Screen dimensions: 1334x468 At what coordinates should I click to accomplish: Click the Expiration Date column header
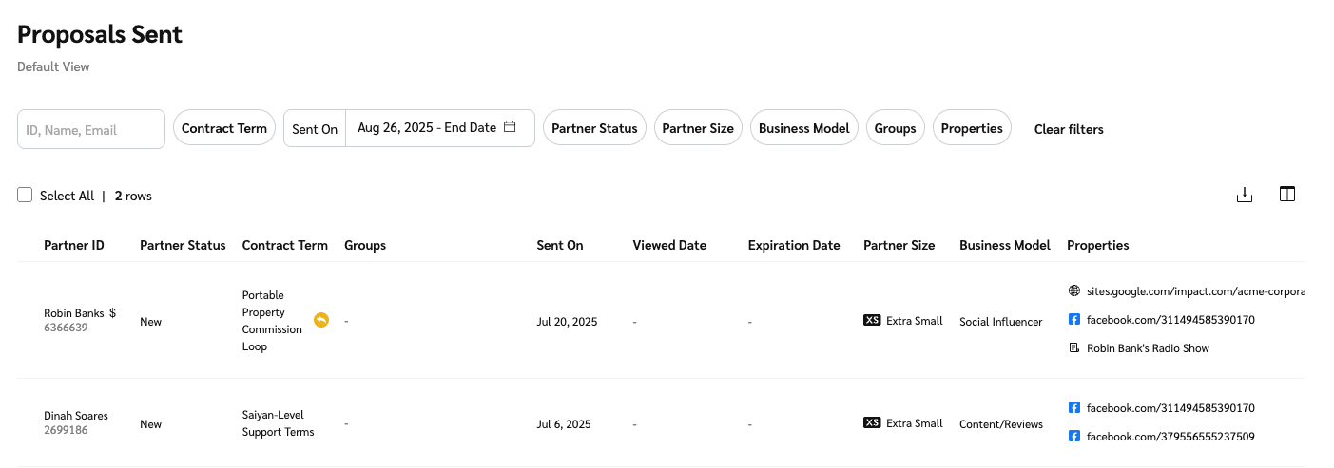click(x=794, y=245)
